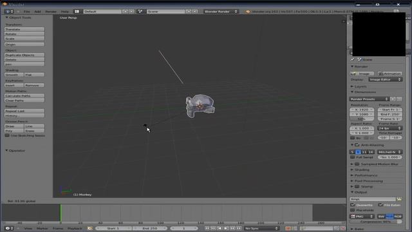The height and width of the screenshot is (232, 412).
Task: Open Render Presets dropdown
Action: coord(369,99)
